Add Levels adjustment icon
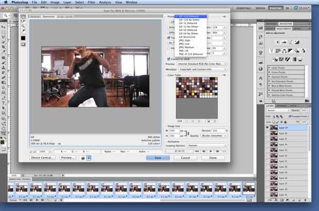 285,43
